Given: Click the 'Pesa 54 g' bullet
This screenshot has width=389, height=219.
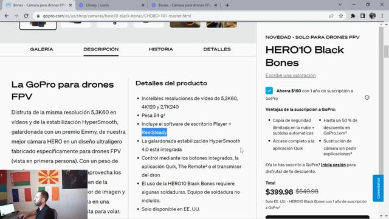Looking at the screenshot, I should (x=153, y=116).
